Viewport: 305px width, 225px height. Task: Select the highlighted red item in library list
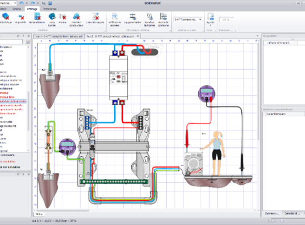click(x=13, y=101)
